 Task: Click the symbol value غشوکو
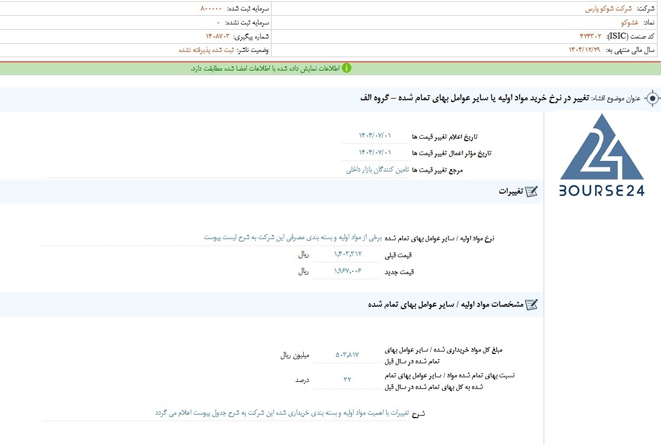(630, 23)
